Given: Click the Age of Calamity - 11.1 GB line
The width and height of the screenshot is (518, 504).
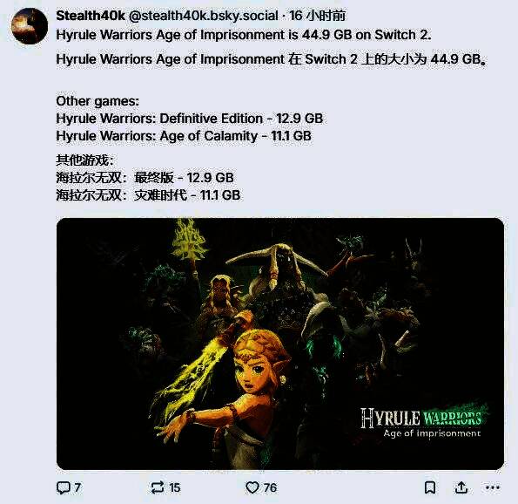Looking at the screenshot, I should coord(184,136).
